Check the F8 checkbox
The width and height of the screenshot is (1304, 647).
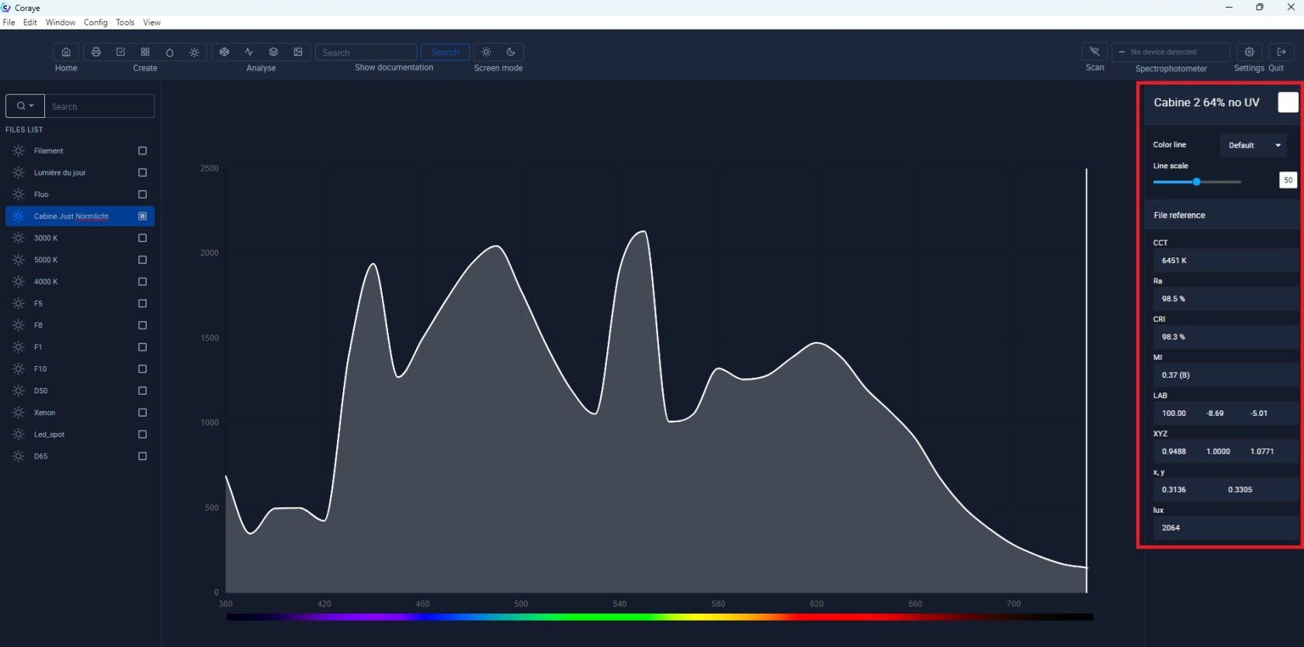point(142,325)
